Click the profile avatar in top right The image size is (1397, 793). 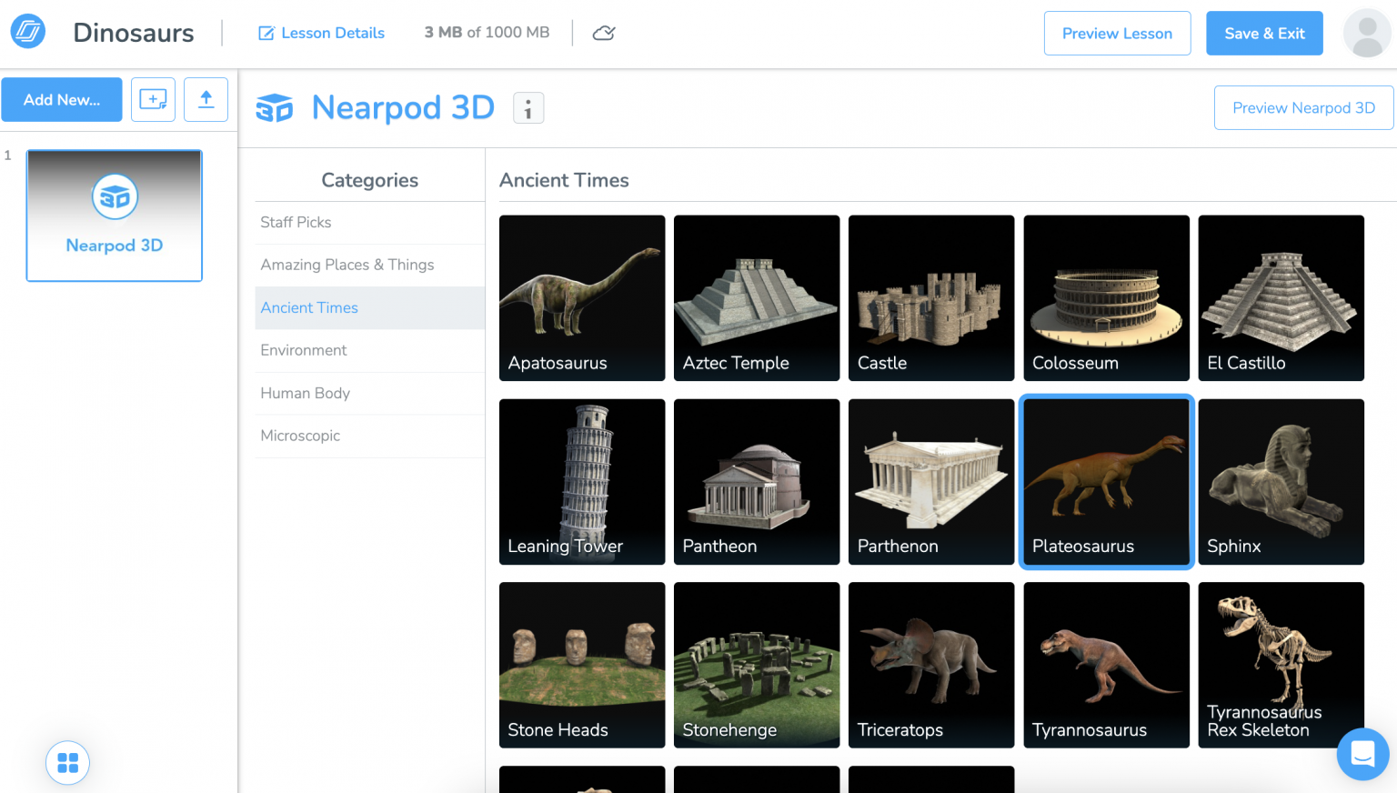point(1367,33)
